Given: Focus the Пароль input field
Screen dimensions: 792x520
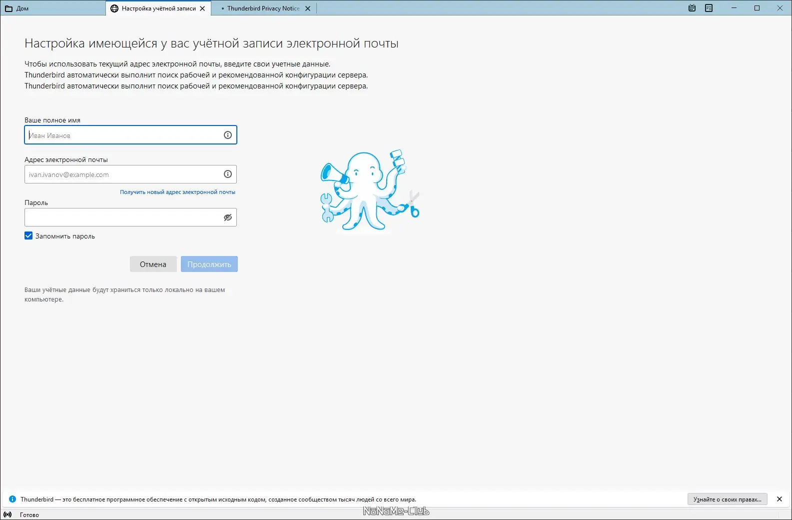Looking at the screenshot, I should click(x=130, y=217).
